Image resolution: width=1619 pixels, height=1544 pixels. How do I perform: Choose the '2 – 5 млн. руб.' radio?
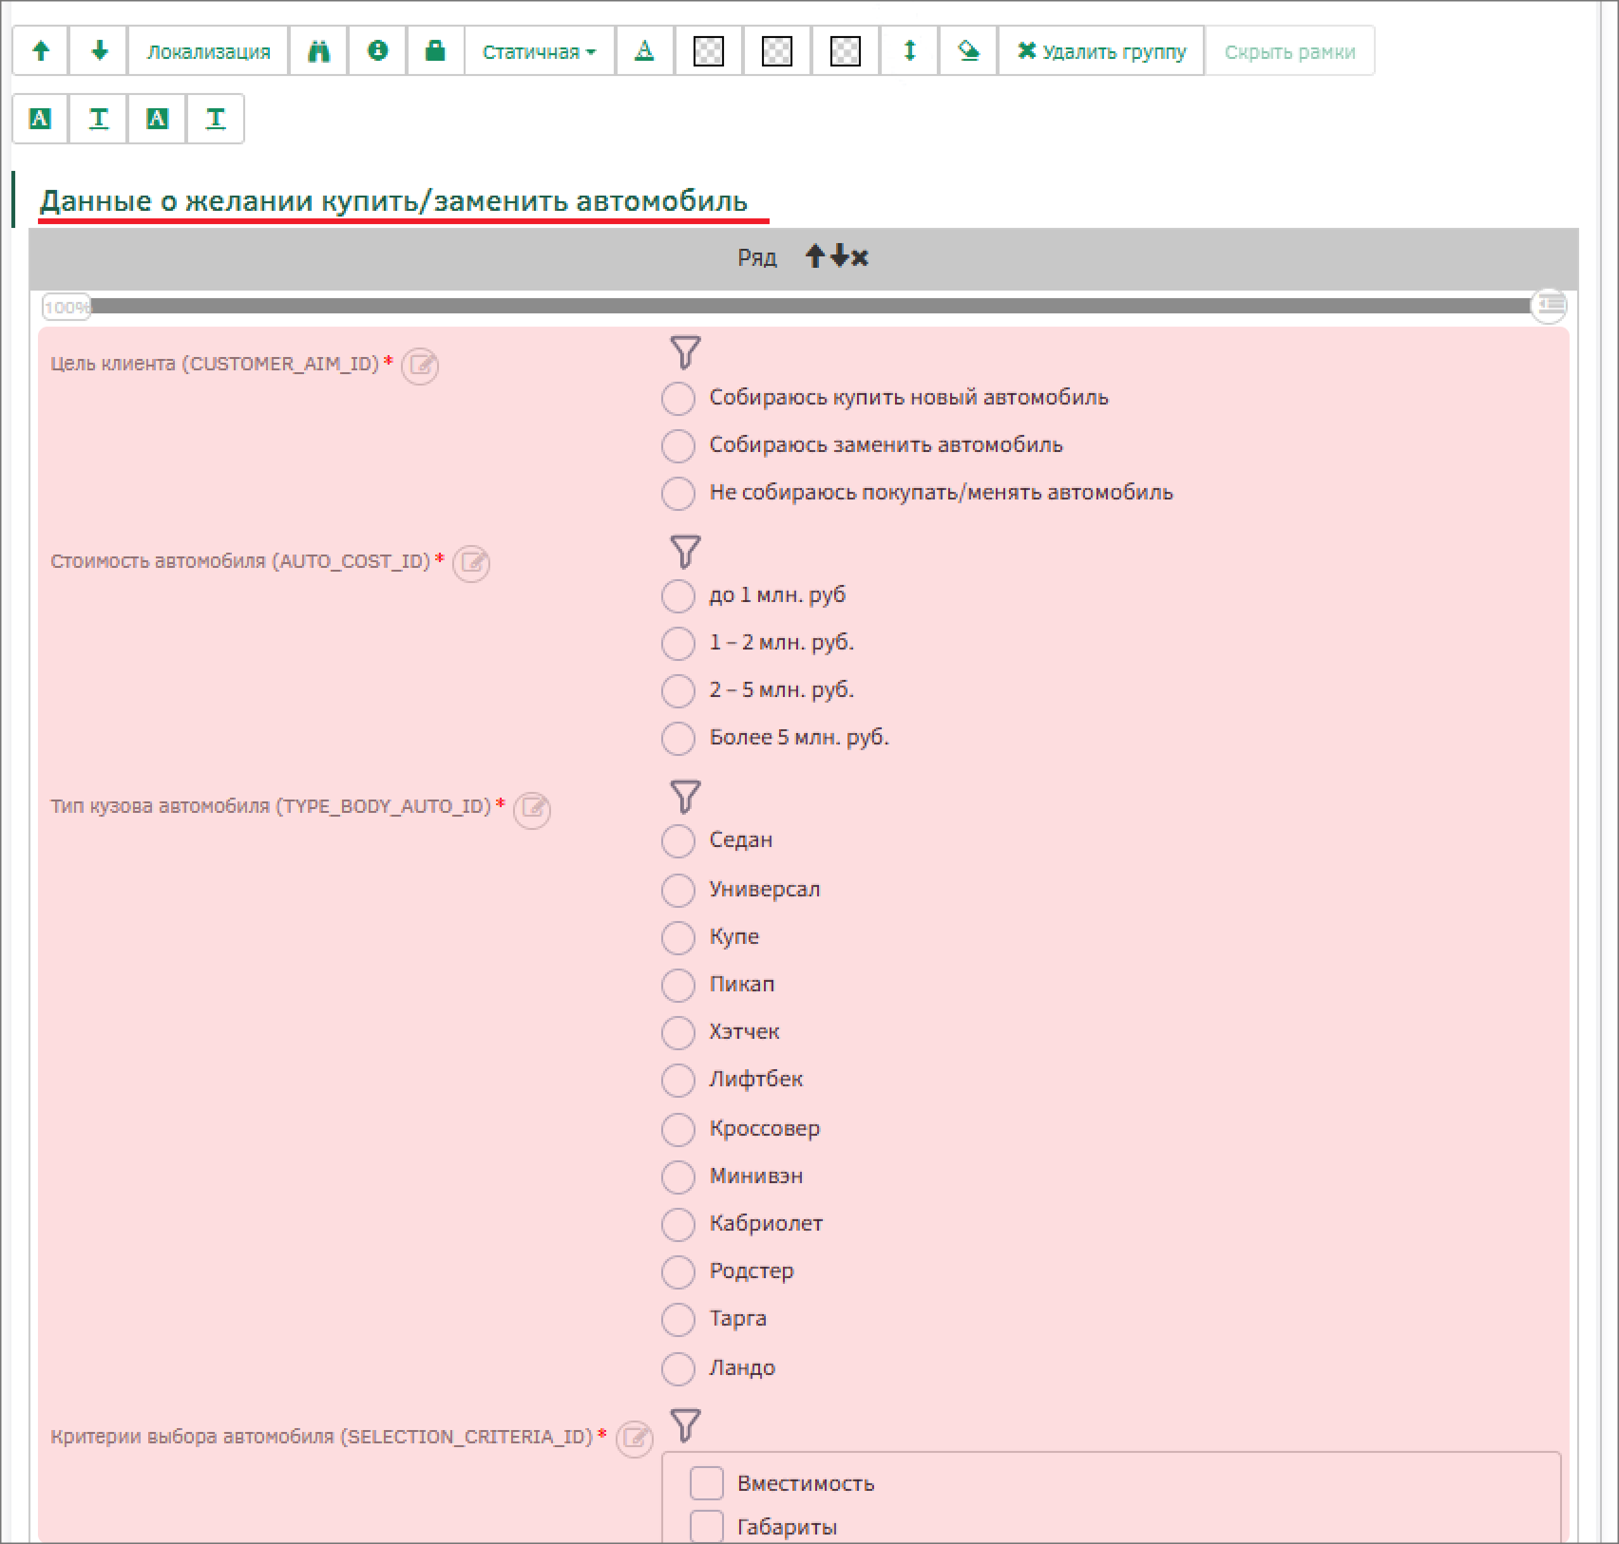[x=678, y=691]
